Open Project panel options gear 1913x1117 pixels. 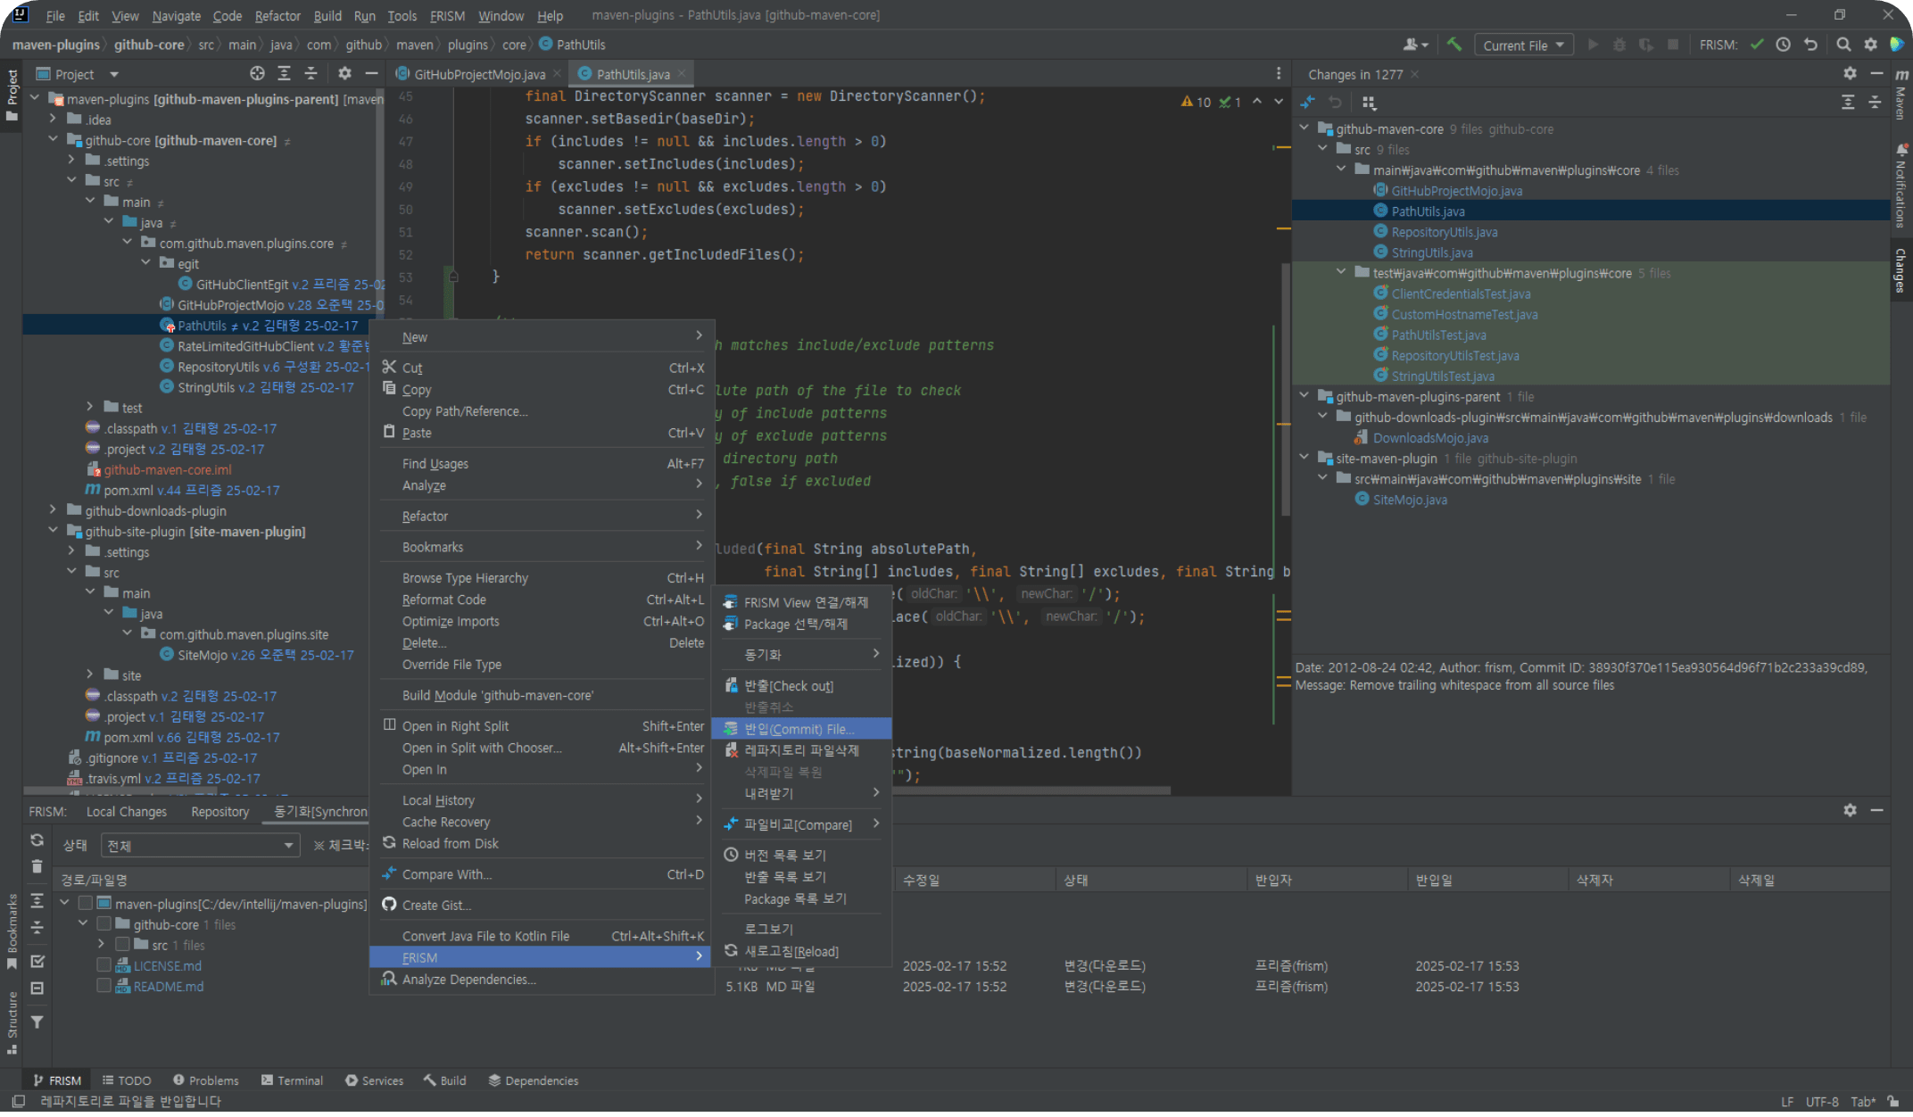click(344, 73)
